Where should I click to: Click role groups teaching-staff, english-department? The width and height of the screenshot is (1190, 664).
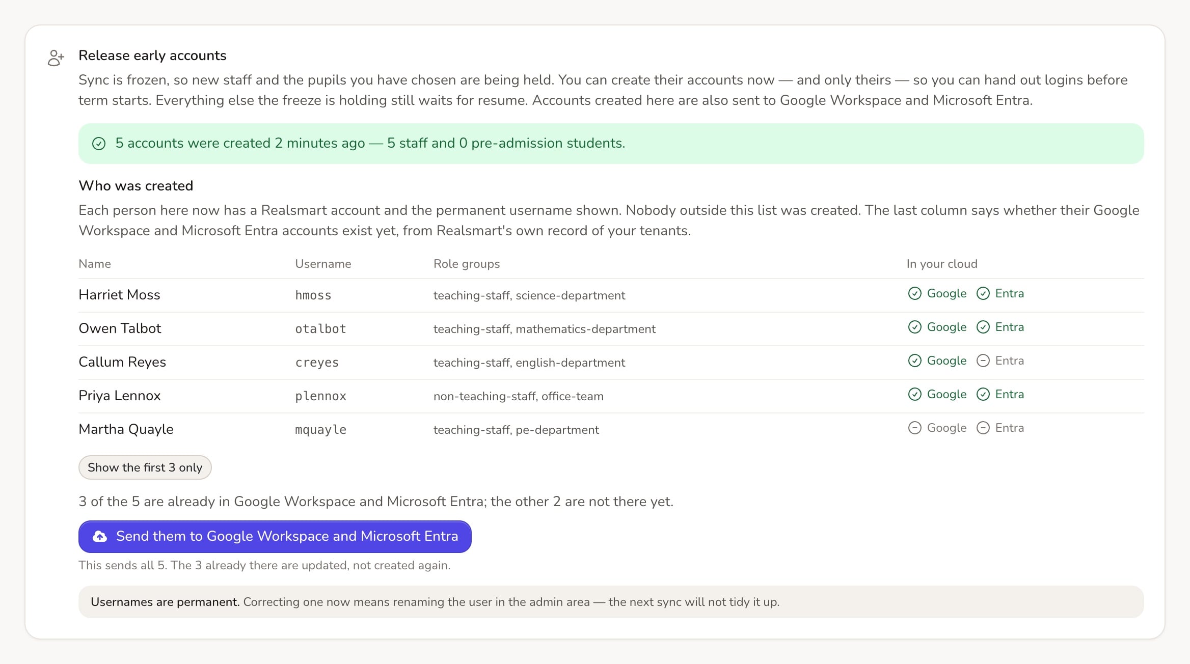pyautogui.click(x=529, y=363)
